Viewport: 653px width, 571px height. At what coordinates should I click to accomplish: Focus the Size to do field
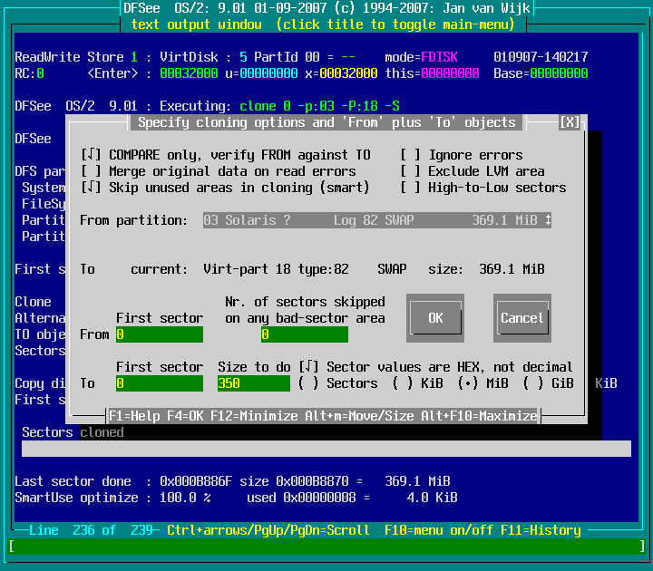(253, 383)
